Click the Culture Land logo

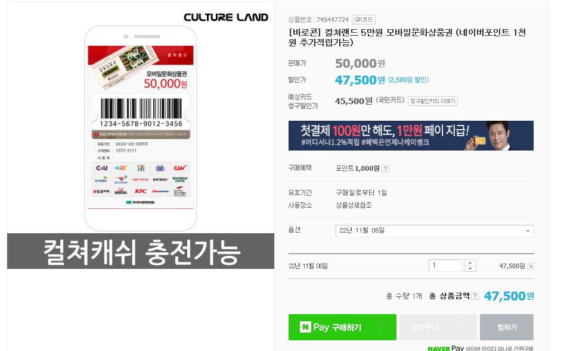click(x=226, y=17)
